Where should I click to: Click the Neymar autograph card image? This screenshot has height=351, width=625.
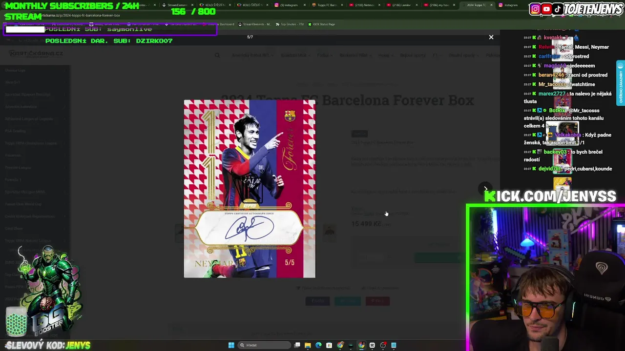pyautogui.click(x=250, y=189)
